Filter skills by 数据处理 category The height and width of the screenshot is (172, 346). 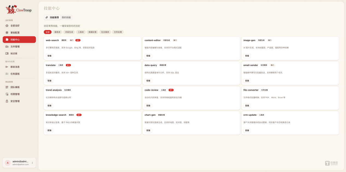[92, 32]
